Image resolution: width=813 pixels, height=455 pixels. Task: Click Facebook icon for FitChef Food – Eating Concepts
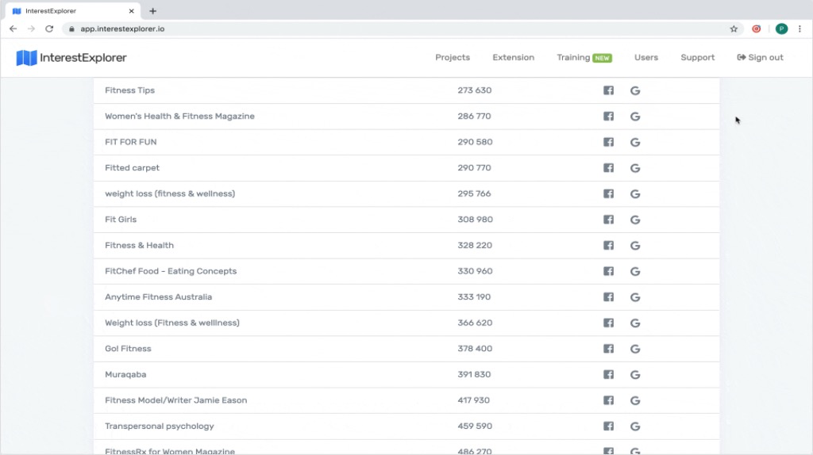(x=608, y=271)
